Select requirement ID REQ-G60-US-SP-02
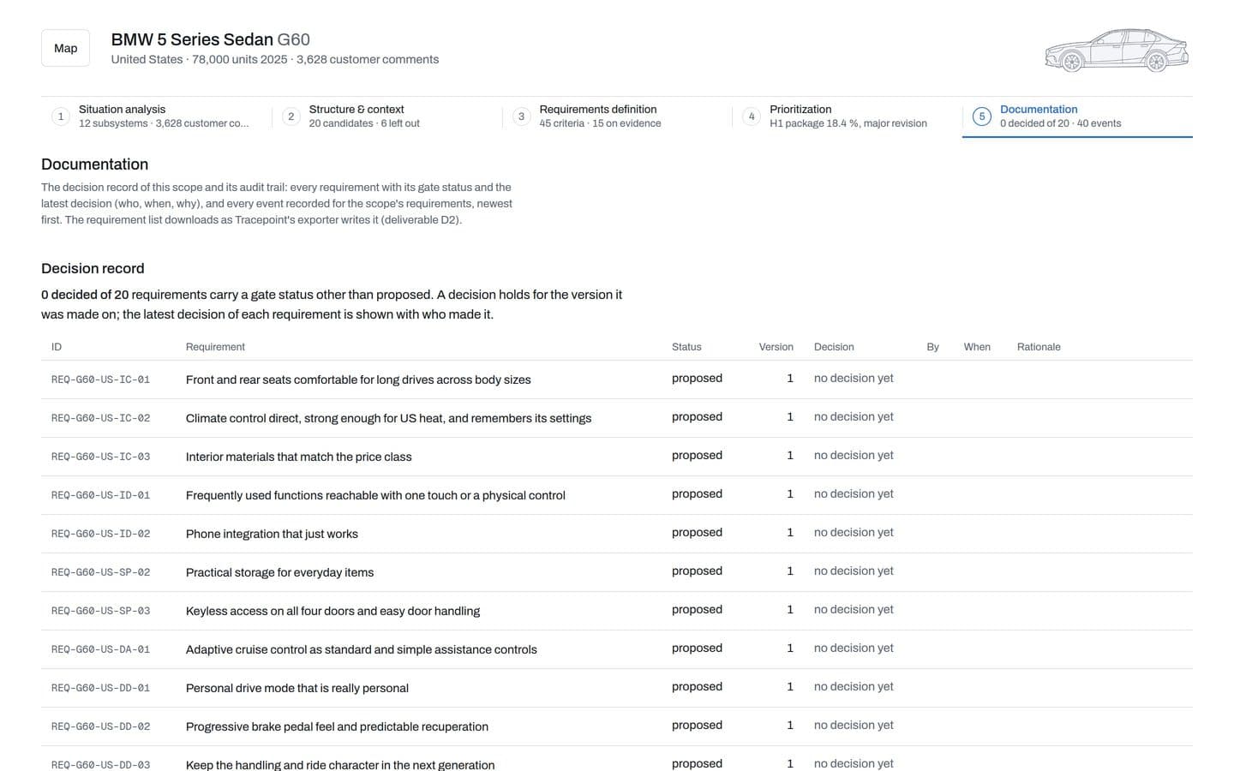Image resolution: width=1234 pixels, height=771 pixels. 100,572
